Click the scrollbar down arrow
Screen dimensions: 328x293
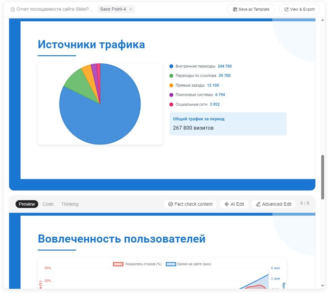pyautogui.click(x=322, y=286)
